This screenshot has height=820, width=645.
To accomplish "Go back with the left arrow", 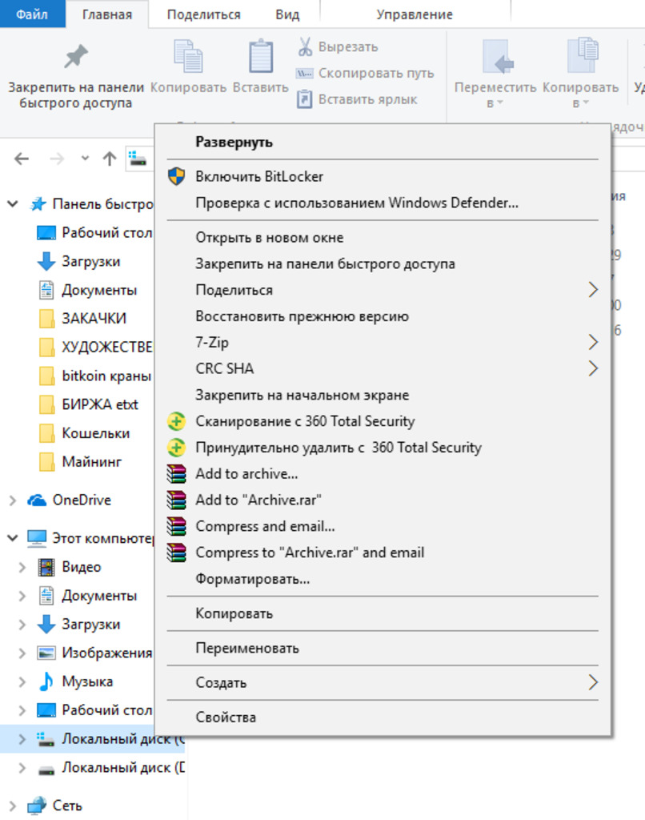I will click(x=22, y=159).
